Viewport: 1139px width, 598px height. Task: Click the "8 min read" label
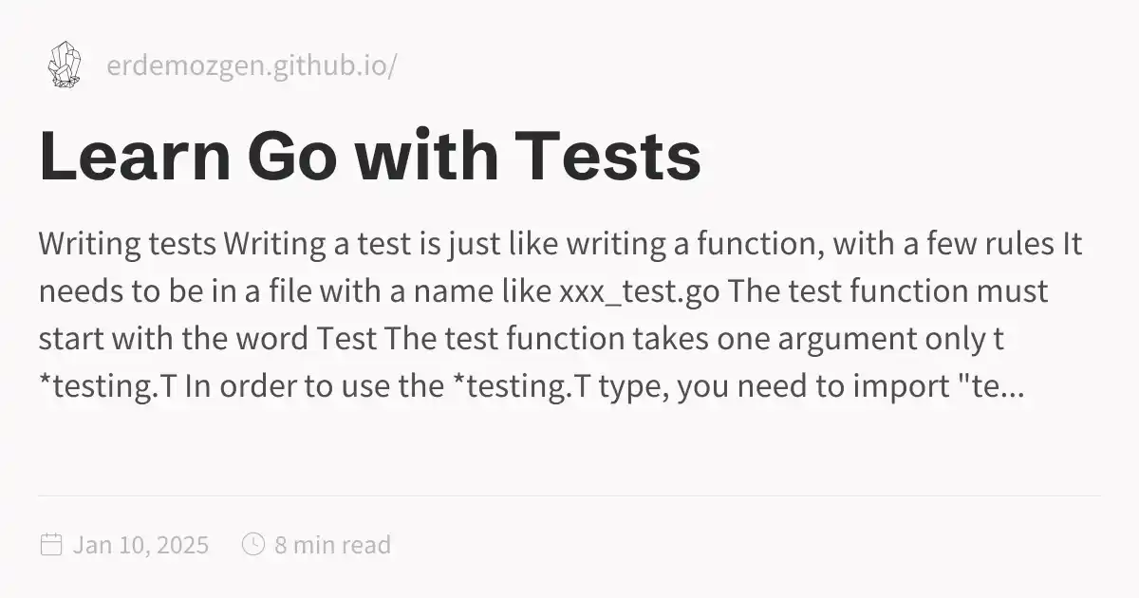pyautogui.click(x=332, y=545)
